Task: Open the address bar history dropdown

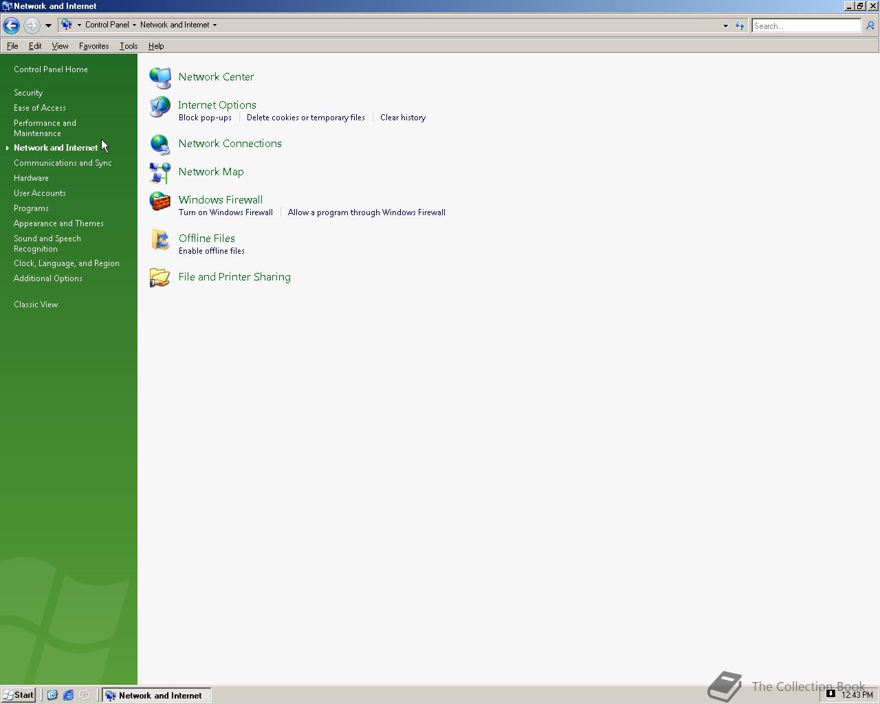Action: (725, 25)
